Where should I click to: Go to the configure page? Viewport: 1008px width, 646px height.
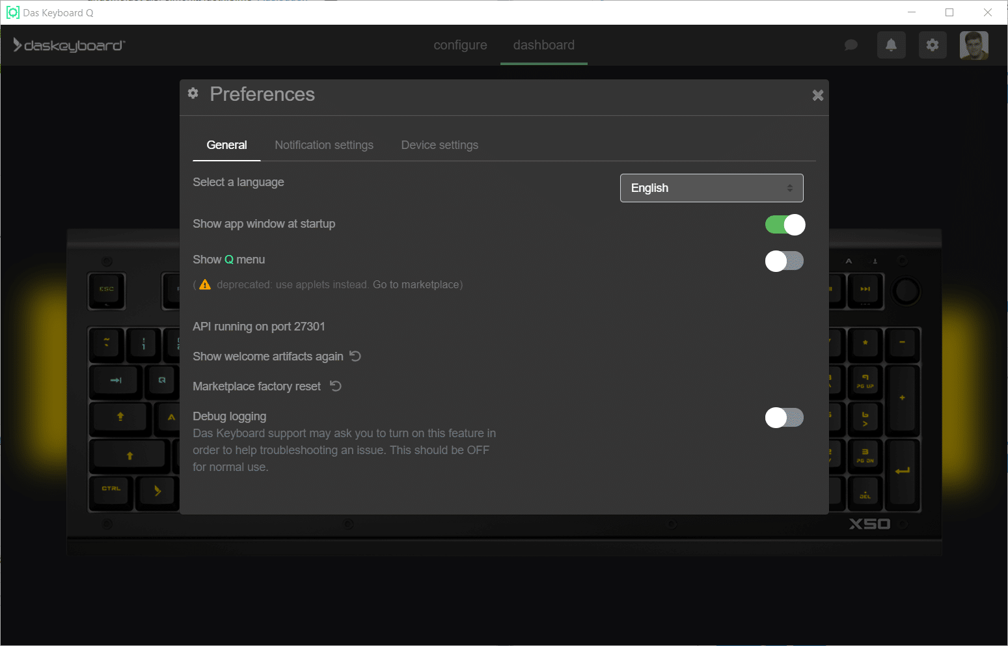point(460,45)
